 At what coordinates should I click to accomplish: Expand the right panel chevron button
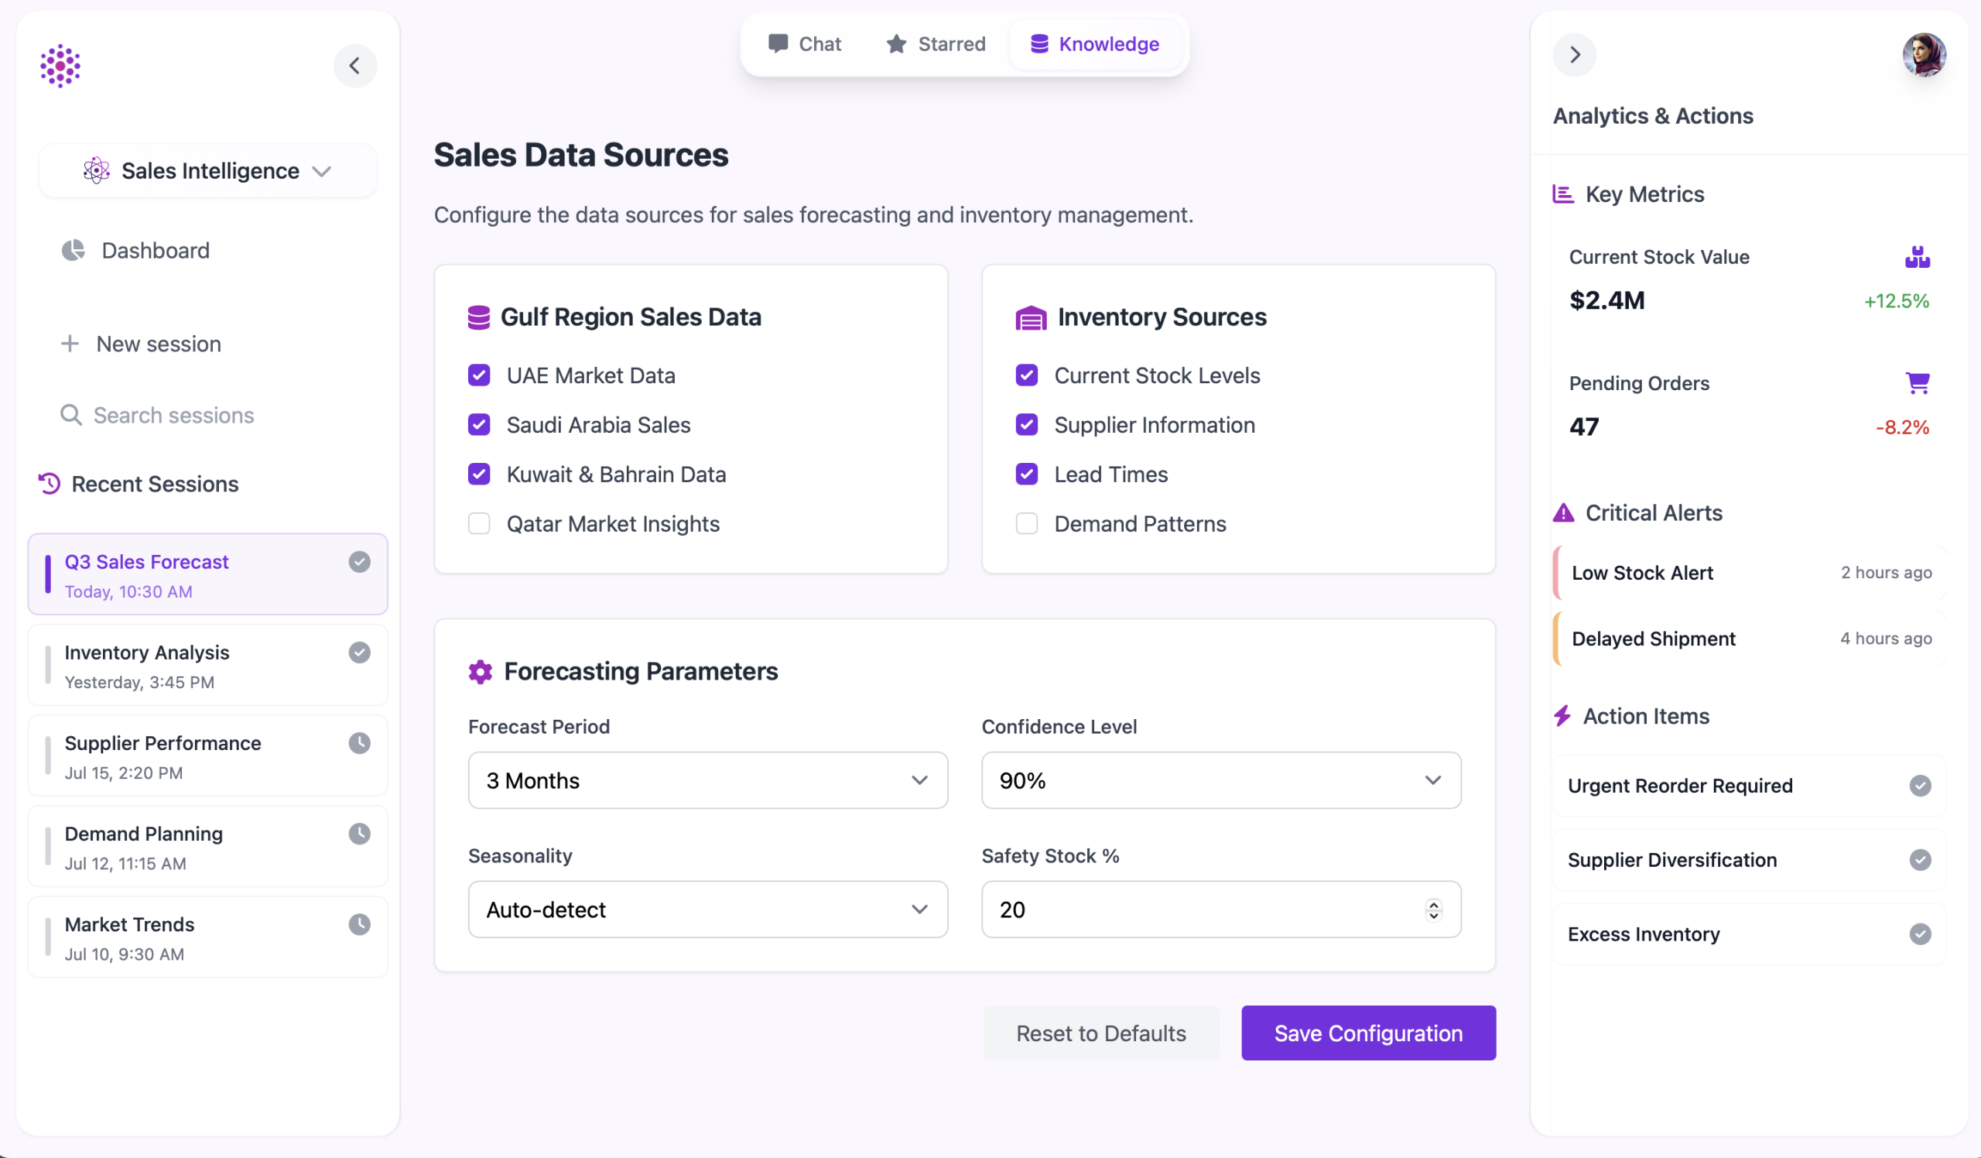tap(1574, 54)
